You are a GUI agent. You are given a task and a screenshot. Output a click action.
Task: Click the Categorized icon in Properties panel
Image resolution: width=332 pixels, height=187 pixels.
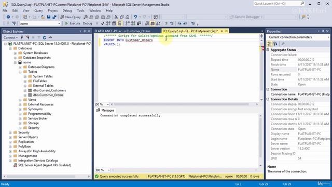pos(270,44)
